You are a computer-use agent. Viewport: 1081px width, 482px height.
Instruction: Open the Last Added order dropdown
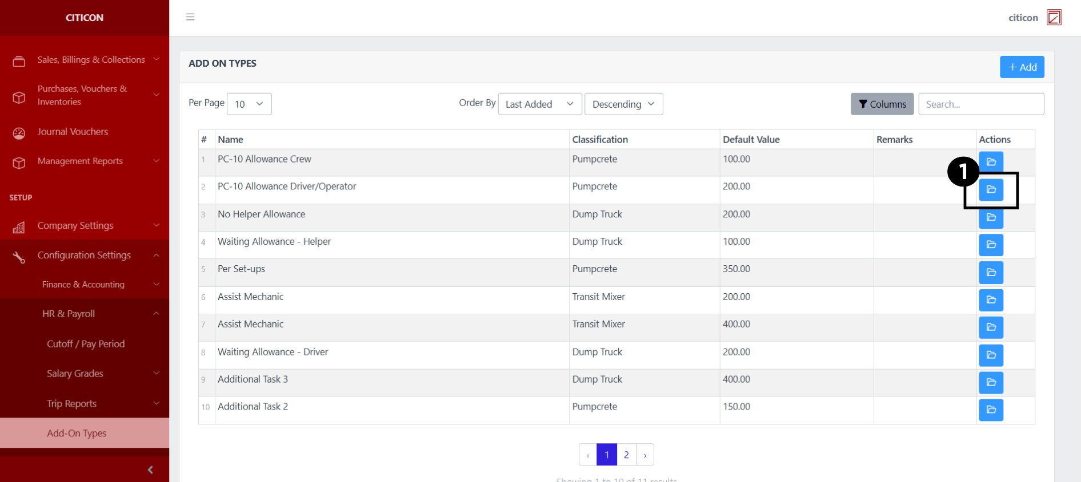click(539, 104)
